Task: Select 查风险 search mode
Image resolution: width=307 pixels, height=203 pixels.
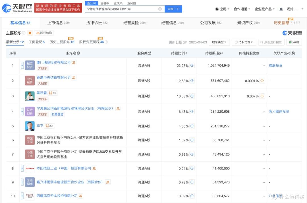Action: coord(132,3)
